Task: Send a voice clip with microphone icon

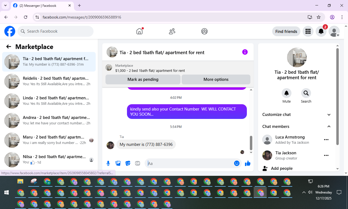Action: click(108, 163)
